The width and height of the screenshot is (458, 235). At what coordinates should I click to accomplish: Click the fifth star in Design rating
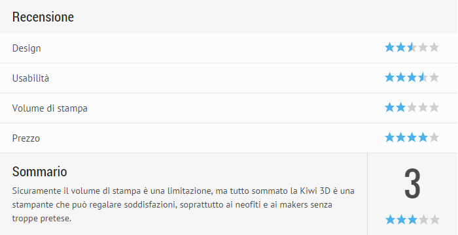coord(434,47)
